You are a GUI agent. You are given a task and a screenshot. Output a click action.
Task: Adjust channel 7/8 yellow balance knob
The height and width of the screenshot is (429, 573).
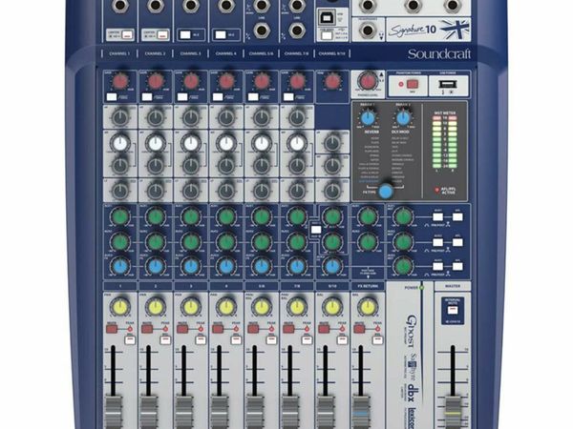click(x=297, y=307)
